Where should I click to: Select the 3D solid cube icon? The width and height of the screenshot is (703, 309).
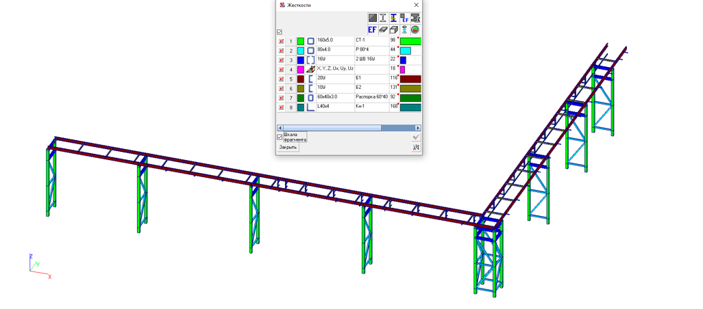[x=394, y=30]
